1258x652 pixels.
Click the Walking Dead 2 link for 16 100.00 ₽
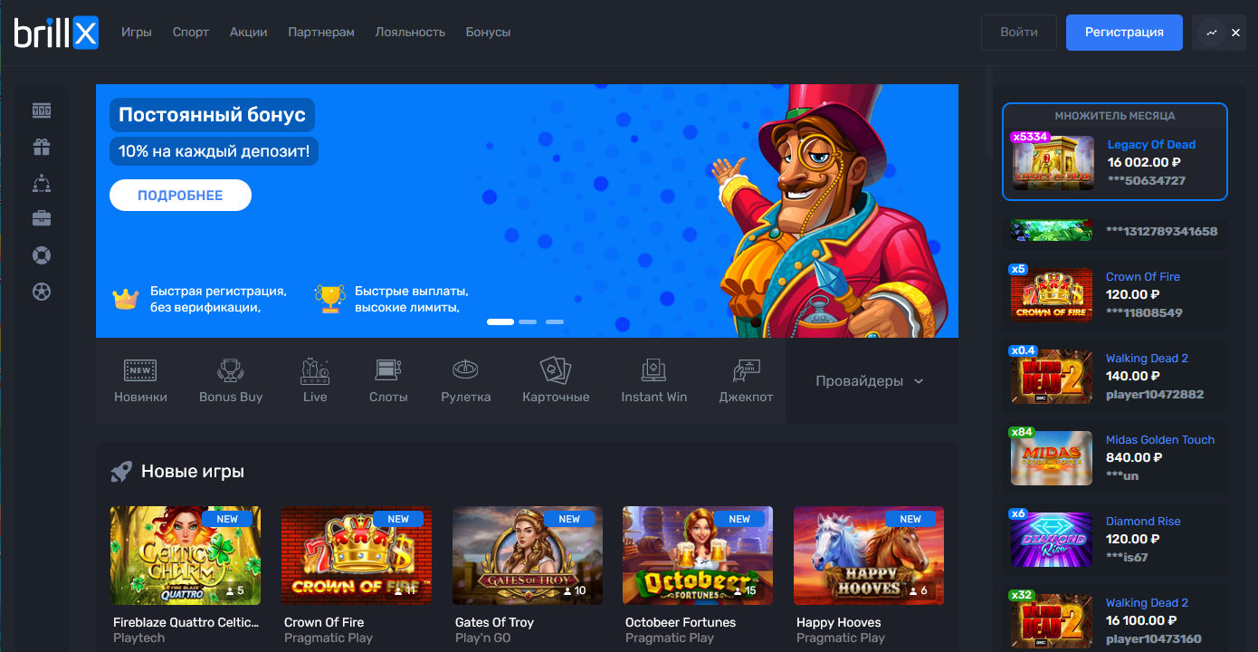tap(1147, 602)
